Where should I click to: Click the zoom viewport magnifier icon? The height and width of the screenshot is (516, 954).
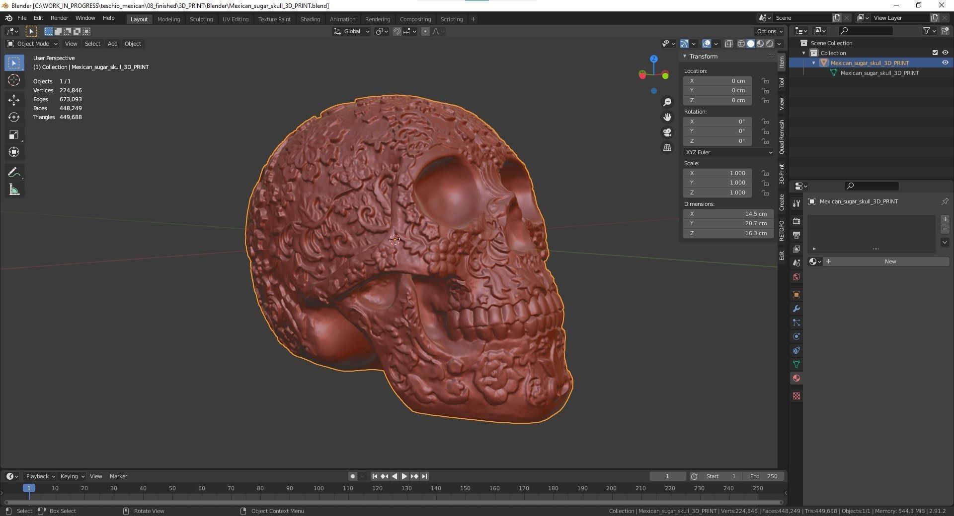667,102
